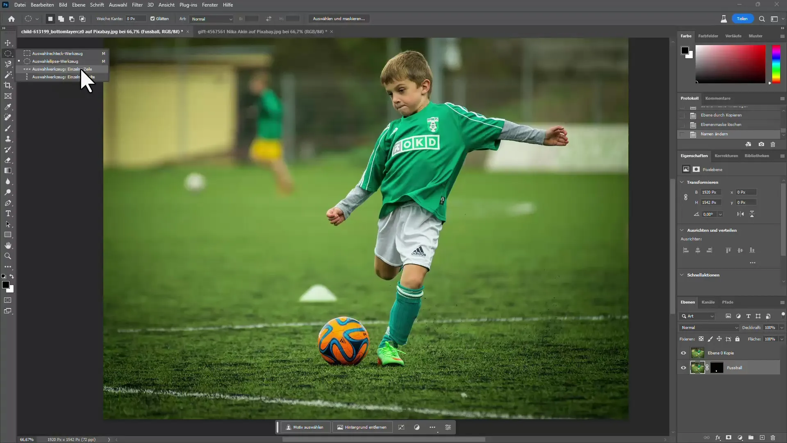Select the Move tool in toolbar
Image resolution: width=787 pixels, height=443 pixels.
pos(7,42)
